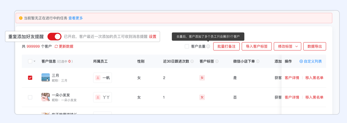Click the 导入客户标签 button
The image size is (347, 123).
(x=257, y=46)
